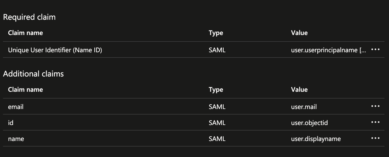Click SAML type in the email row
This screenshot has height=157, width=389.
(x=217, y=107)
